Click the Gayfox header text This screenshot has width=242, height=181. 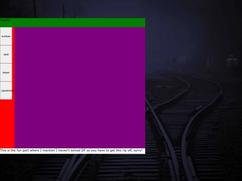coord(5,20)
